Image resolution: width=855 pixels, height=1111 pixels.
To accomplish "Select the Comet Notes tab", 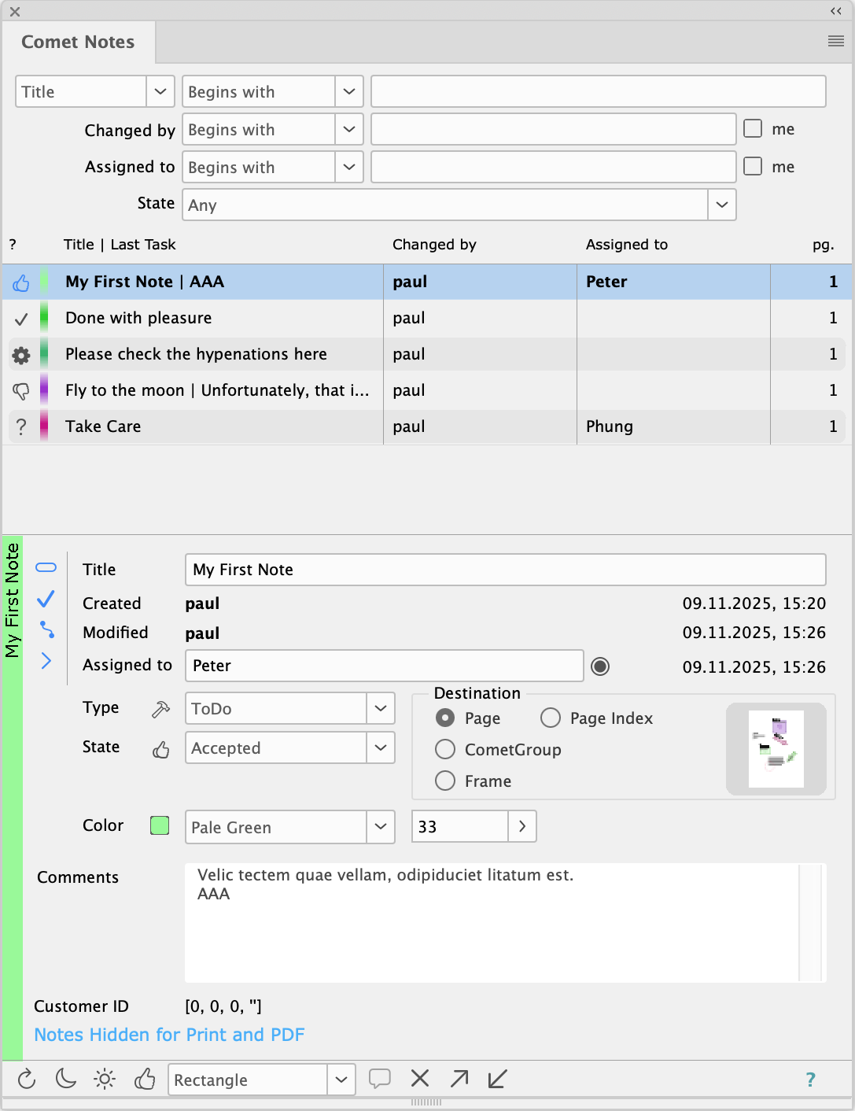I will [x=78, y=42].
